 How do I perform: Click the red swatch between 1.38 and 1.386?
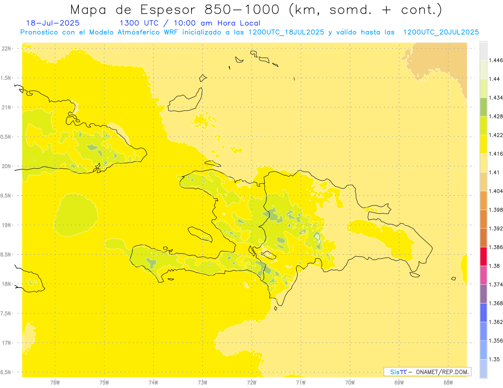tap(483, 256)
